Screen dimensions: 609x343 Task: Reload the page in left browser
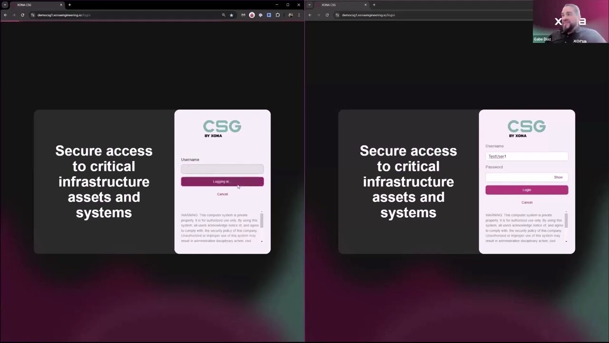click(x=22, y=15)
